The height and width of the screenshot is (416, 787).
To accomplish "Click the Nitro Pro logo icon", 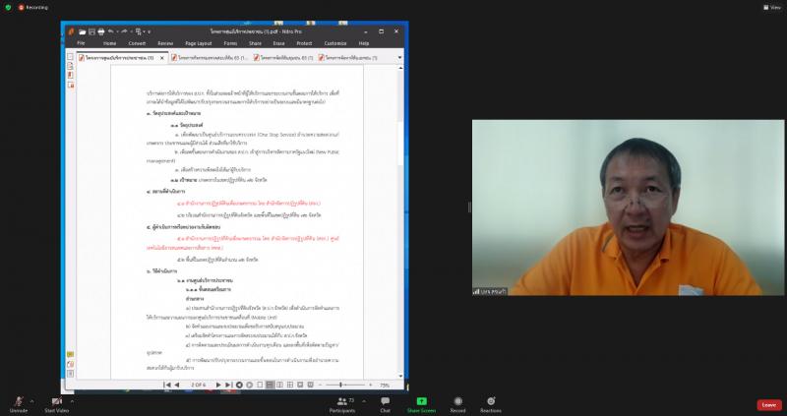I will click(x=71, y=31).
